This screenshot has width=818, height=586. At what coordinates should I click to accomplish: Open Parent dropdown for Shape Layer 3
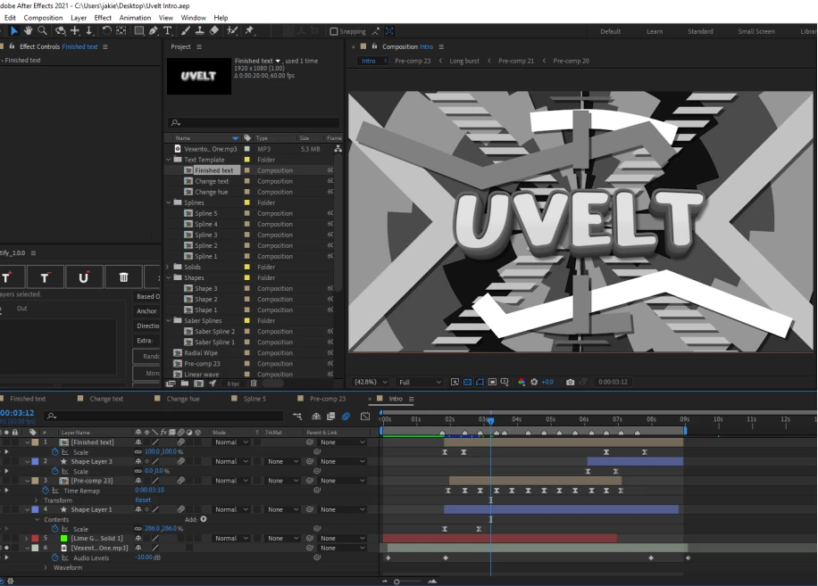tap(343, 461)
